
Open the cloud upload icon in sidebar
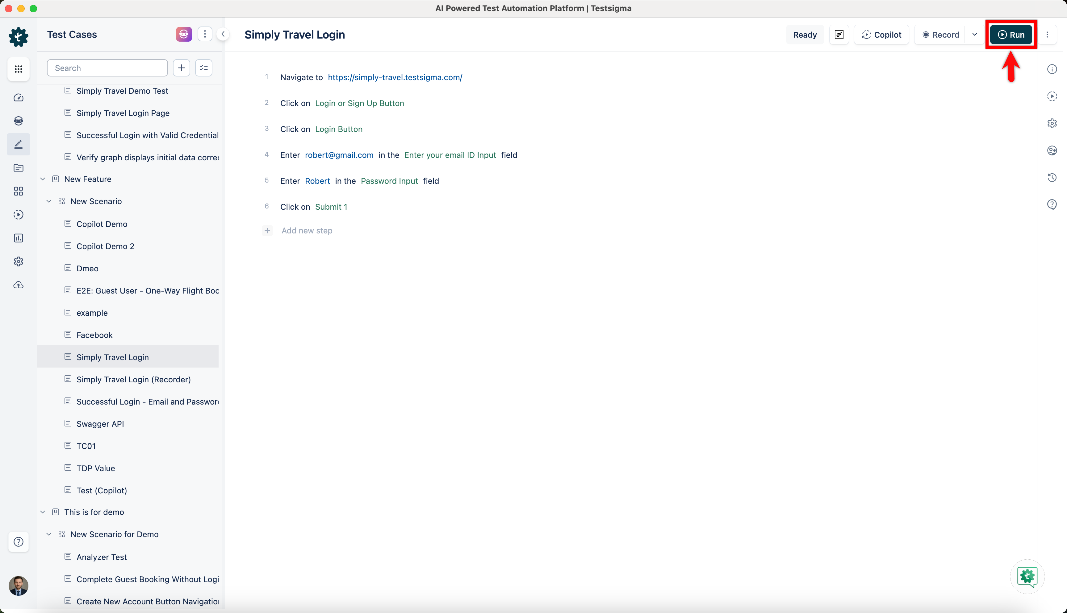point(18,285)
